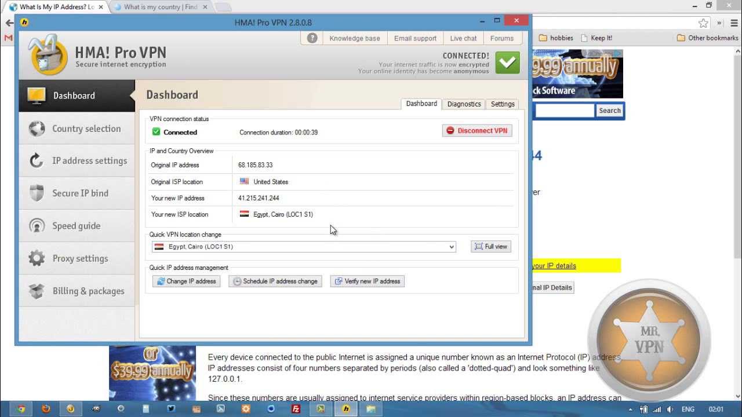The width and height of the screenshot is (742, 417).
Task: Open the Knowledge base link
Action: point(355,38)
